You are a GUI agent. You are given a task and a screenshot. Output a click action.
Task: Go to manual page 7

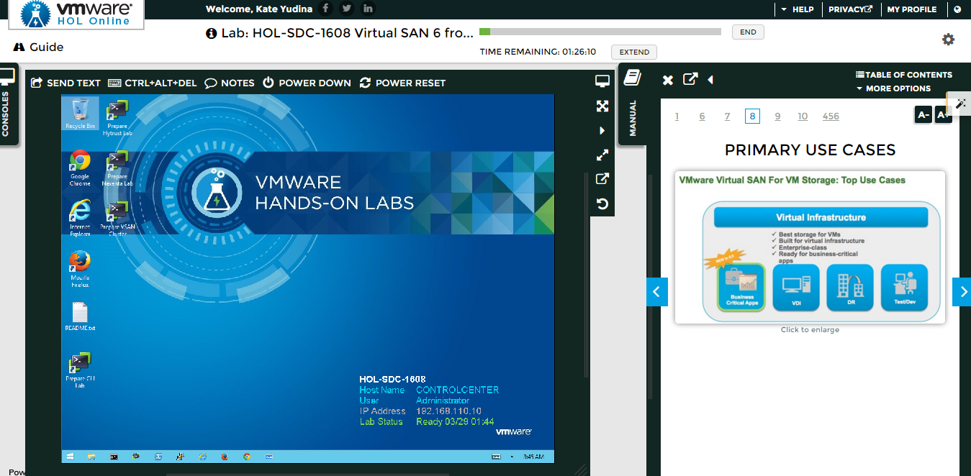727,116
